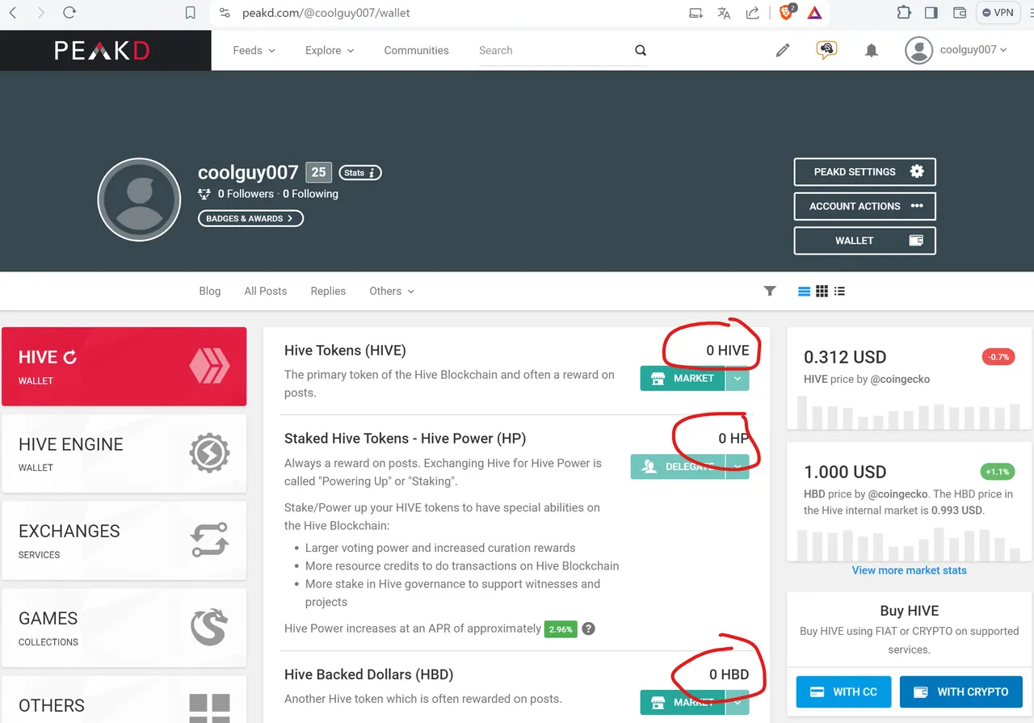Switch to the Replies tab

tap(328, 291)
